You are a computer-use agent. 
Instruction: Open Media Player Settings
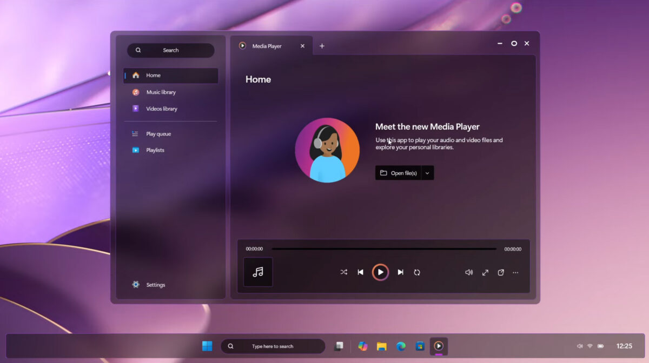coord(155,285)
